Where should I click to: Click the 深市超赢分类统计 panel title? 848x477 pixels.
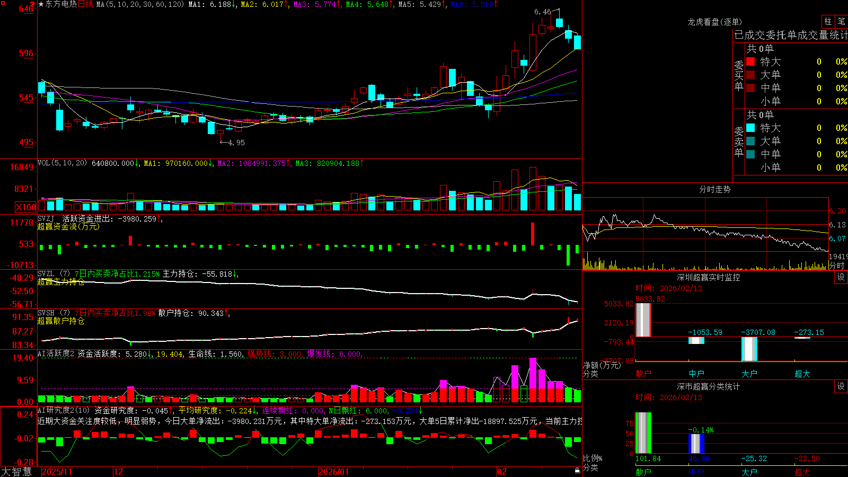pyautogui.click(x=708, y=386)
